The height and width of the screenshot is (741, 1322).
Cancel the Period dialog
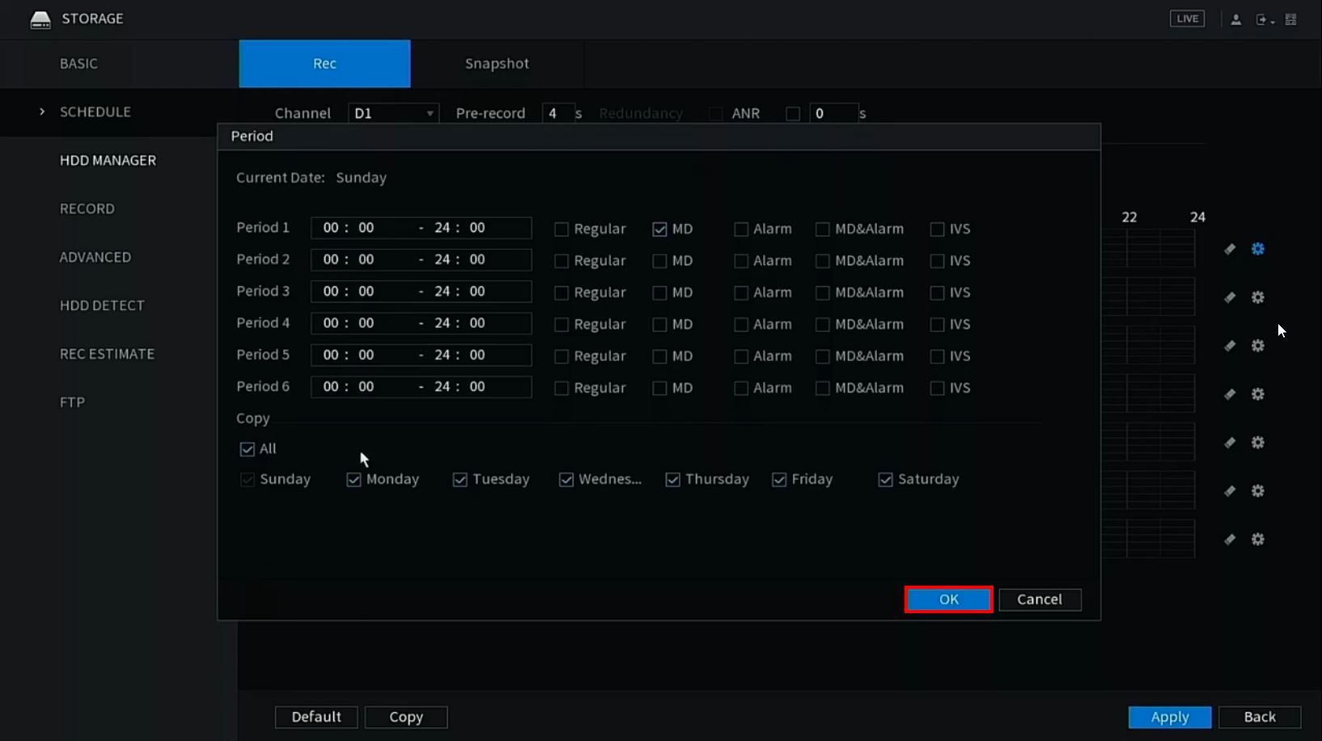[x=1039, y=599]
